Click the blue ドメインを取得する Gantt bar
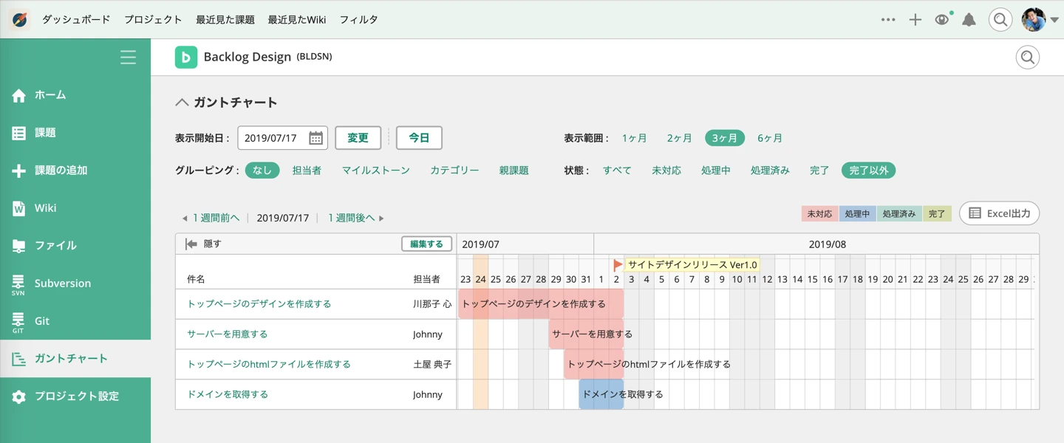Viewport: 1064px width, 443px height. click(601, 394)
